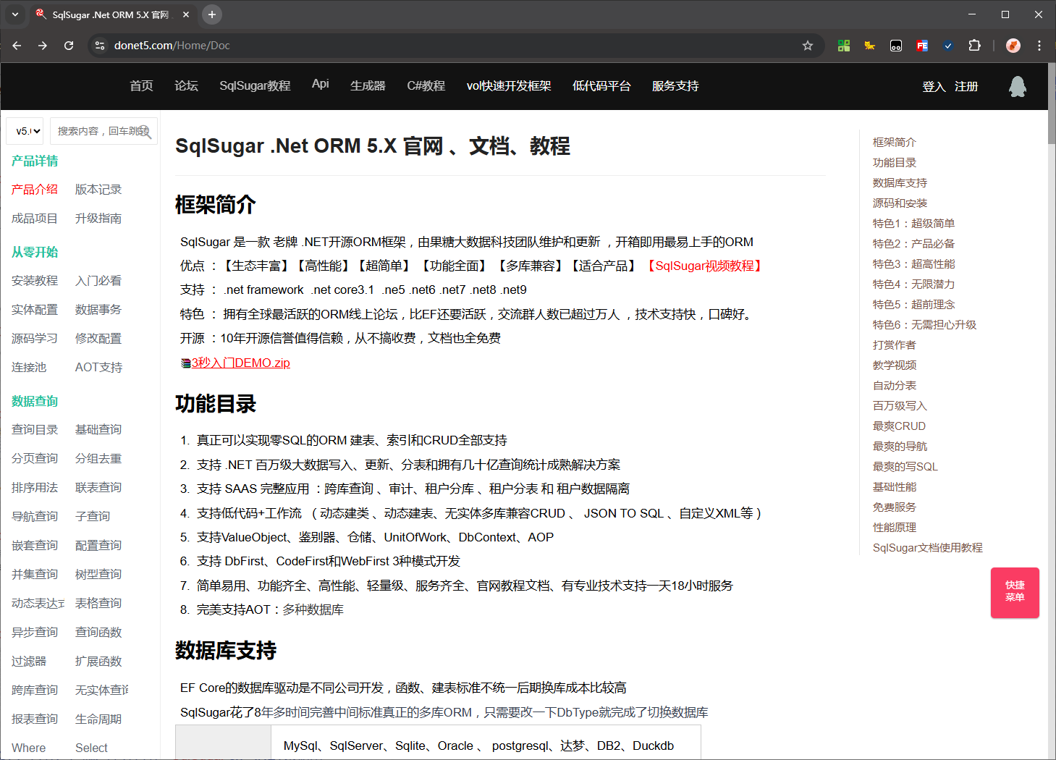The width and height of the screenshot is (1056, 760).
Task: Open the blue checkmark extension icon
Action: (948, 46)
